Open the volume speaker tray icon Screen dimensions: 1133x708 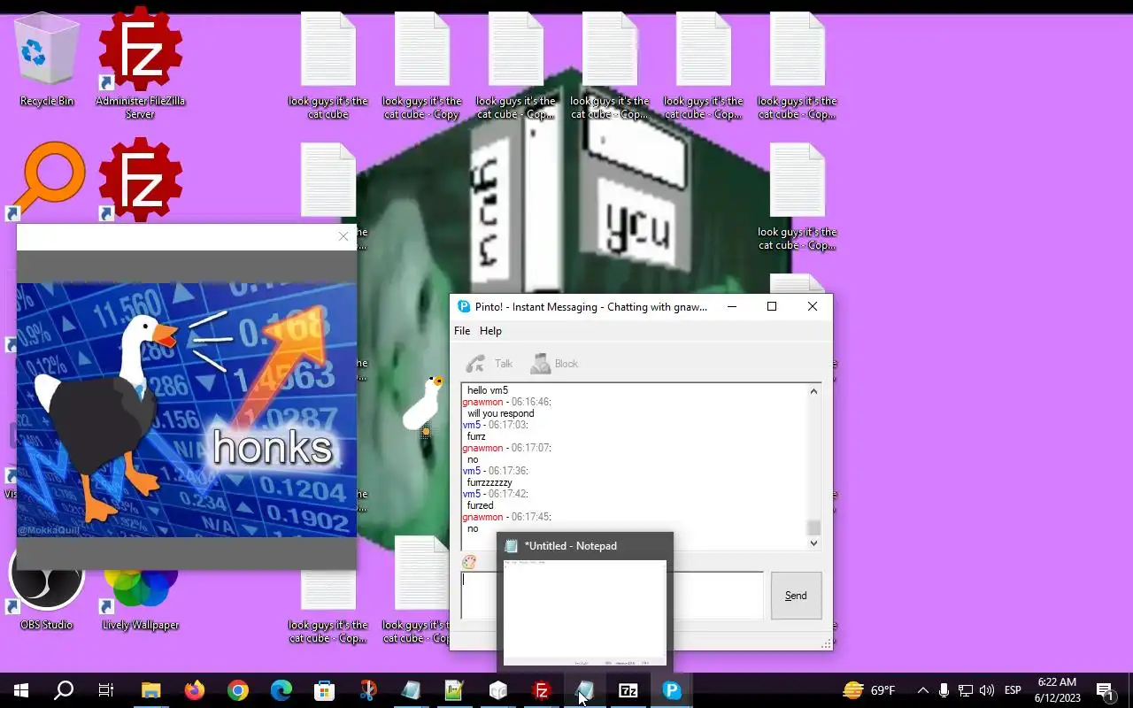(987, 690)
